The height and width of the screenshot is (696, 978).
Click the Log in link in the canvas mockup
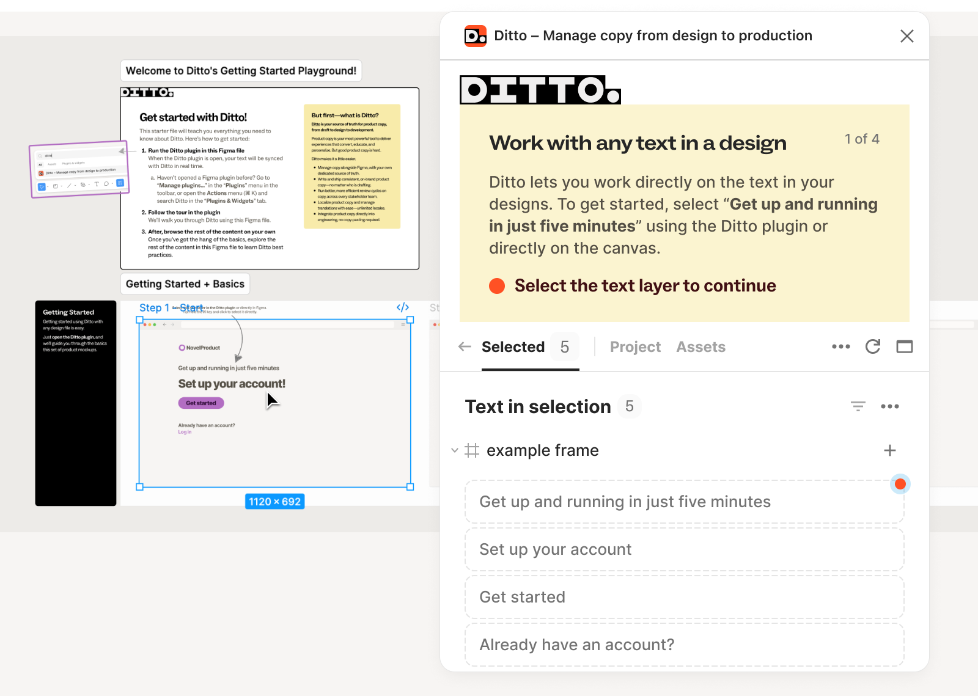[185, 432]
